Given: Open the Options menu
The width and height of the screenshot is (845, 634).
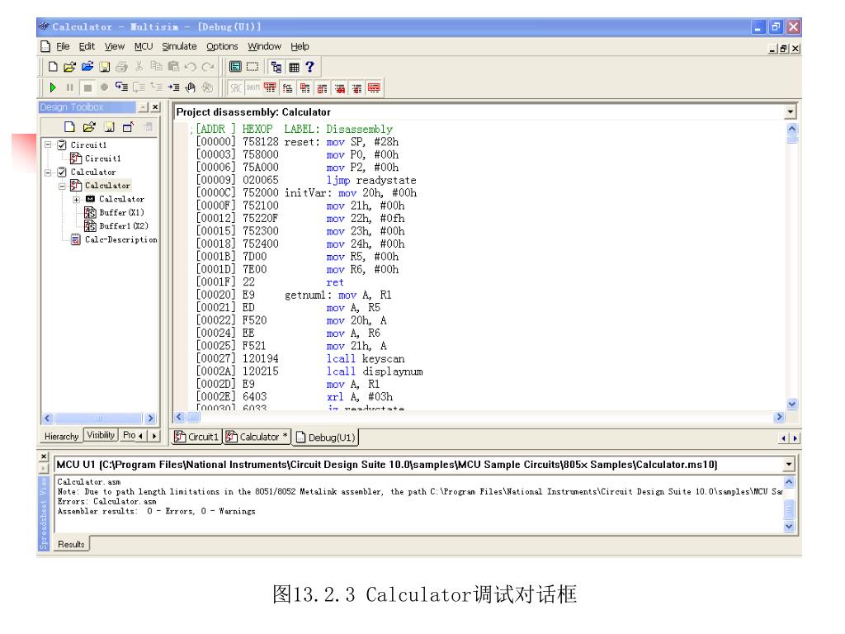Looking at the screenshot, I should click(x=222, y=46).
